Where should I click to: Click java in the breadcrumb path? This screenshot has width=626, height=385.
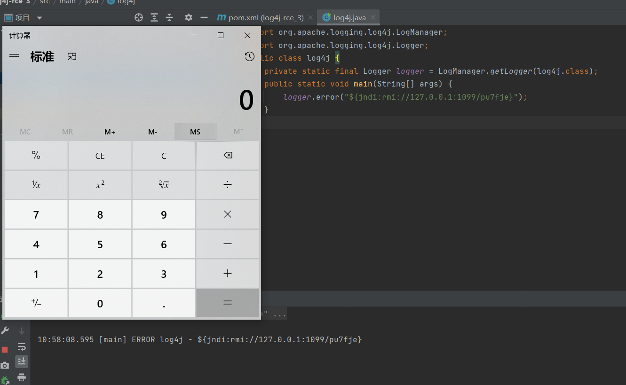click(x=91, y=2)
